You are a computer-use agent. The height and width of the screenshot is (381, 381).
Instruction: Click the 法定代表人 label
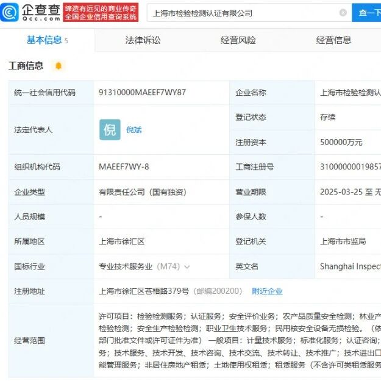tap(34, 130)
